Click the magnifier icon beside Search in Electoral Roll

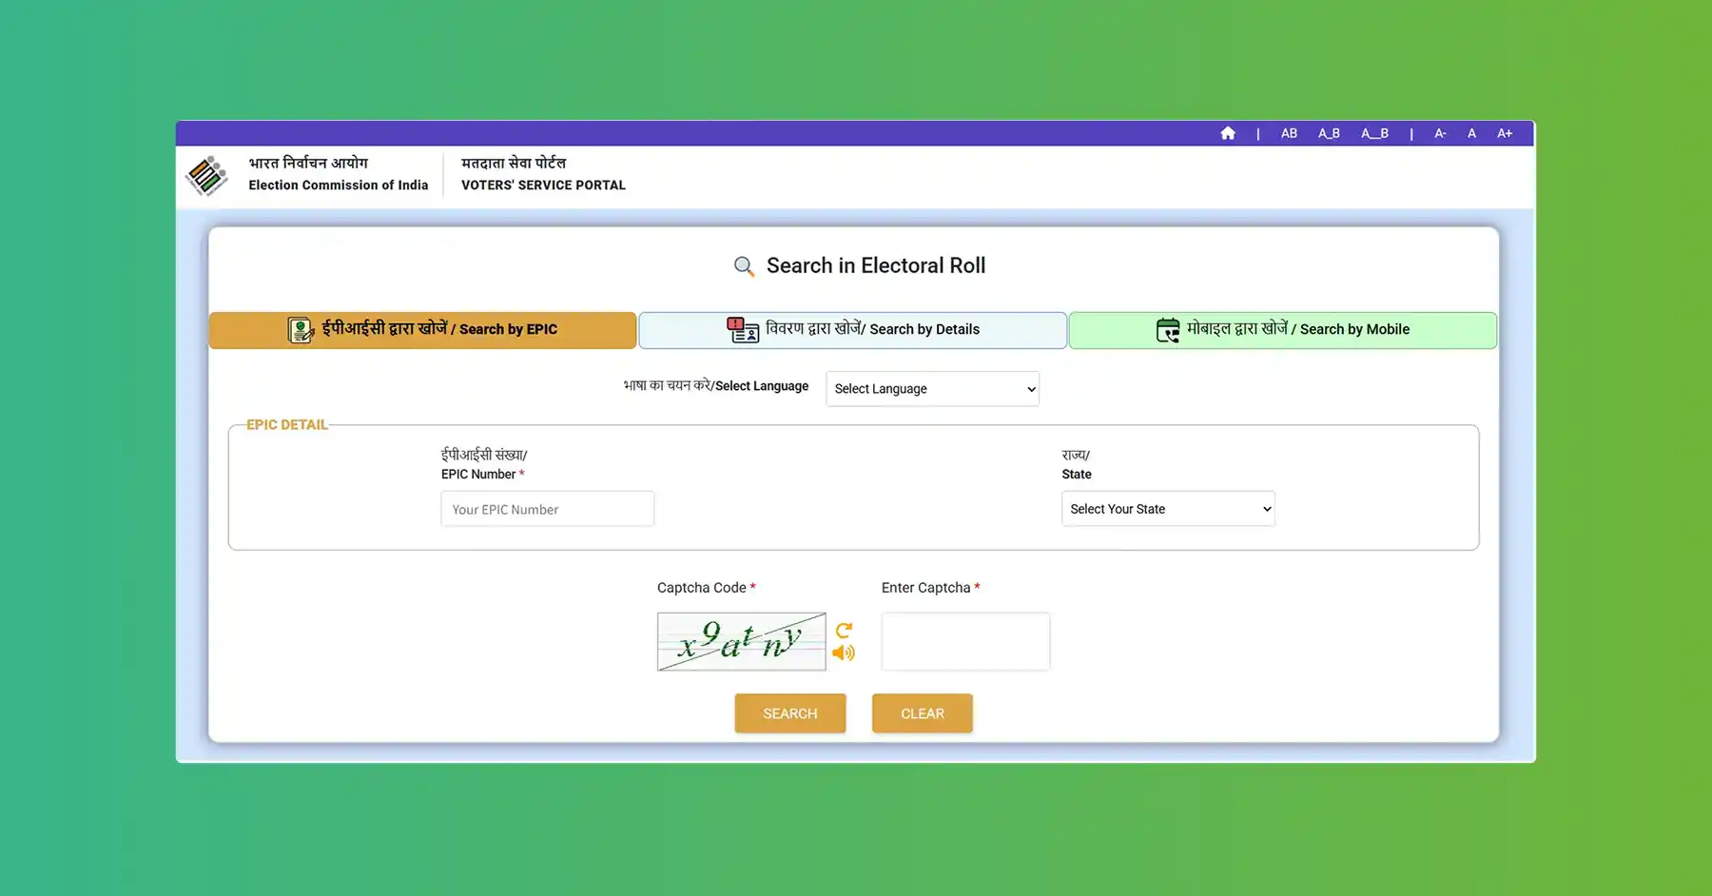[744, 266]
